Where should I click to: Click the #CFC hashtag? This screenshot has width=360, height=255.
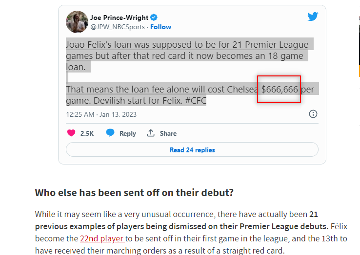195,101
